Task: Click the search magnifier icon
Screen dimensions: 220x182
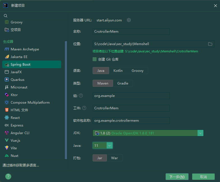Action: tap(6, 16)
